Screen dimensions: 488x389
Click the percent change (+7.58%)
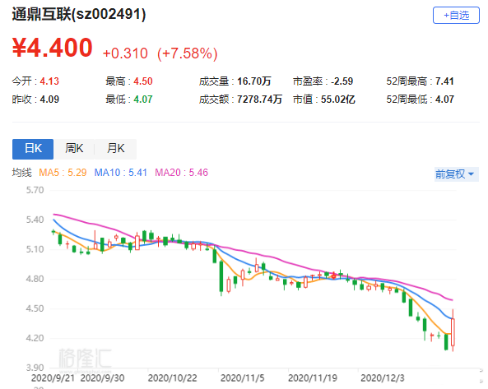point(187,53)
